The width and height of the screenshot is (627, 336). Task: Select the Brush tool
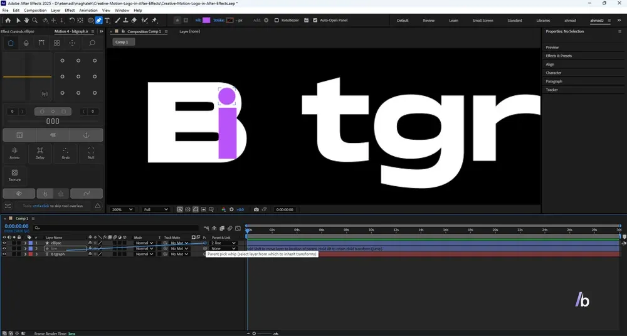118,21
